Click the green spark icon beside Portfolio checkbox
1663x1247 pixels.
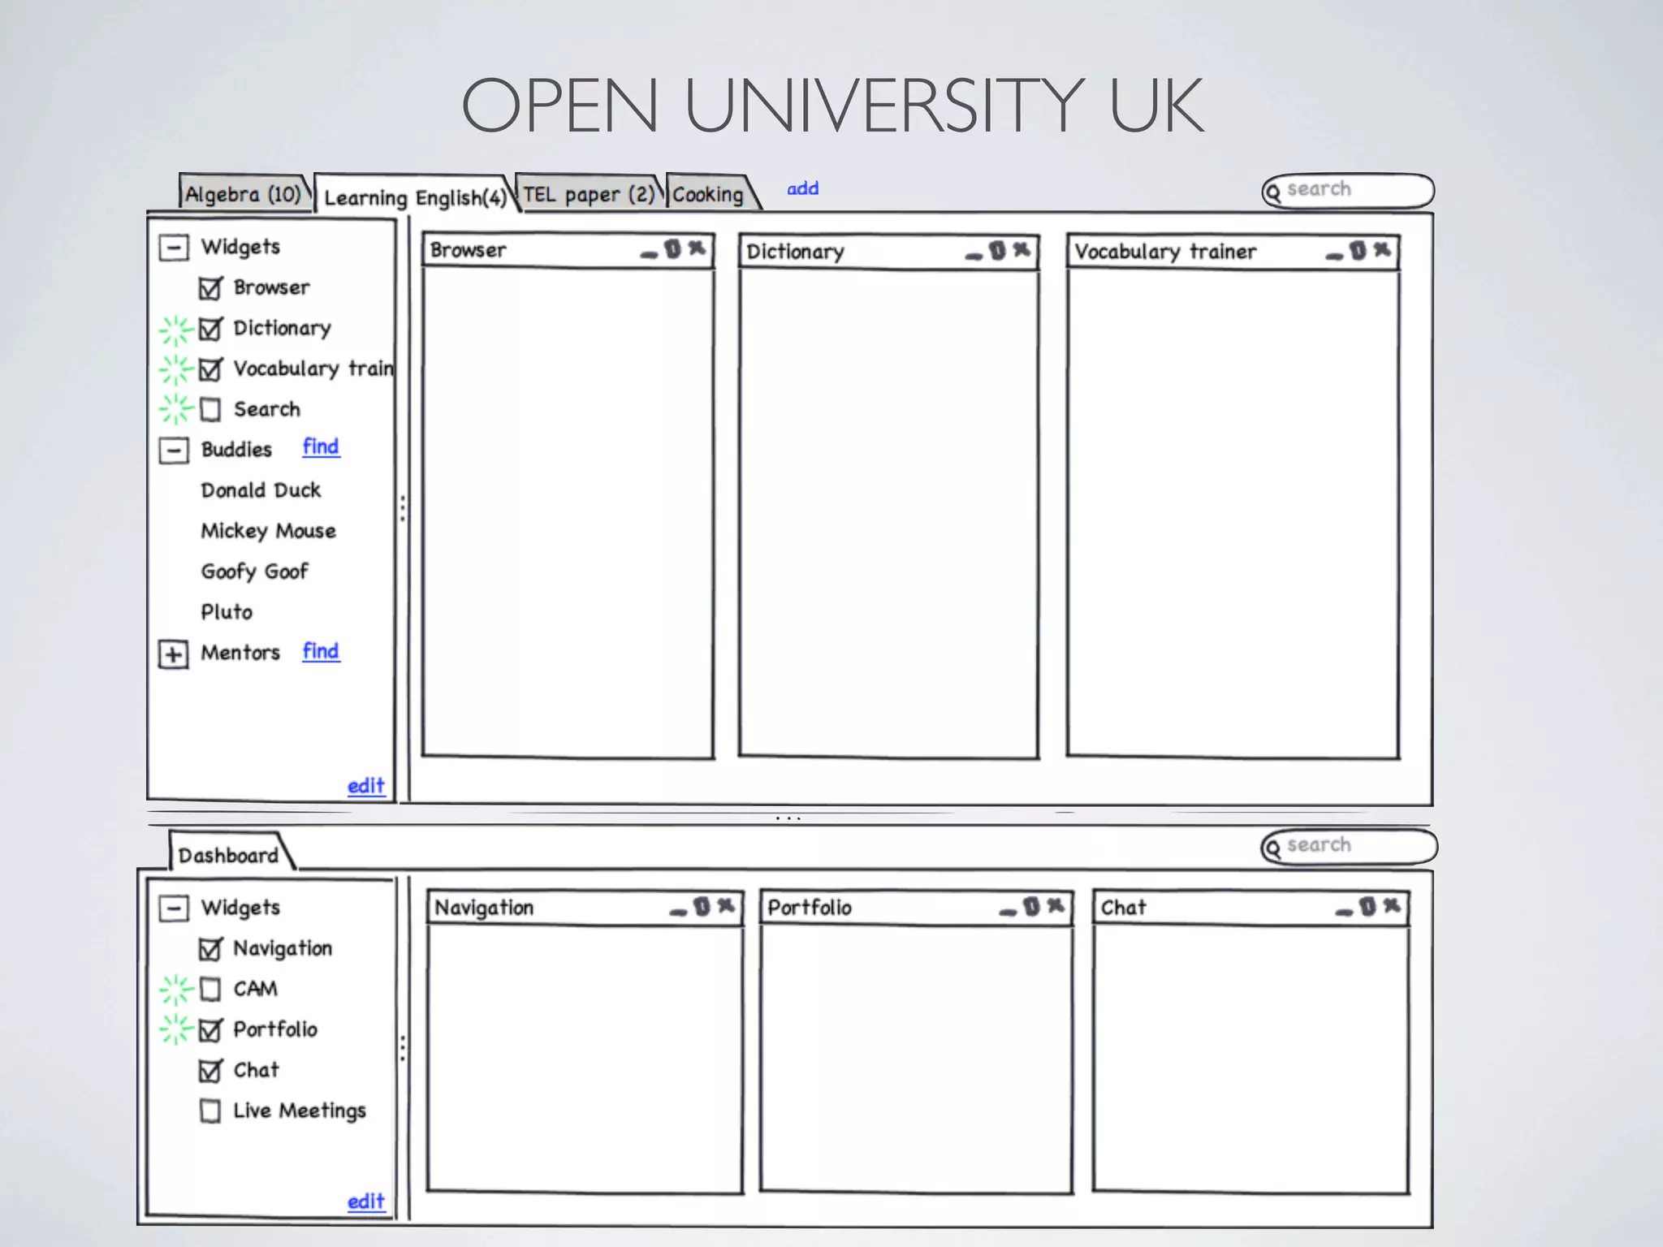[175, 1029]
